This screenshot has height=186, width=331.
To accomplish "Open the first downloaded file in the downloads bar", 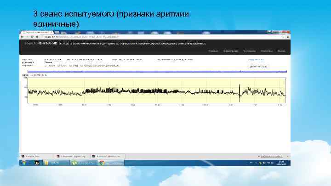I will pyautogui.click(x=36, y=157).
